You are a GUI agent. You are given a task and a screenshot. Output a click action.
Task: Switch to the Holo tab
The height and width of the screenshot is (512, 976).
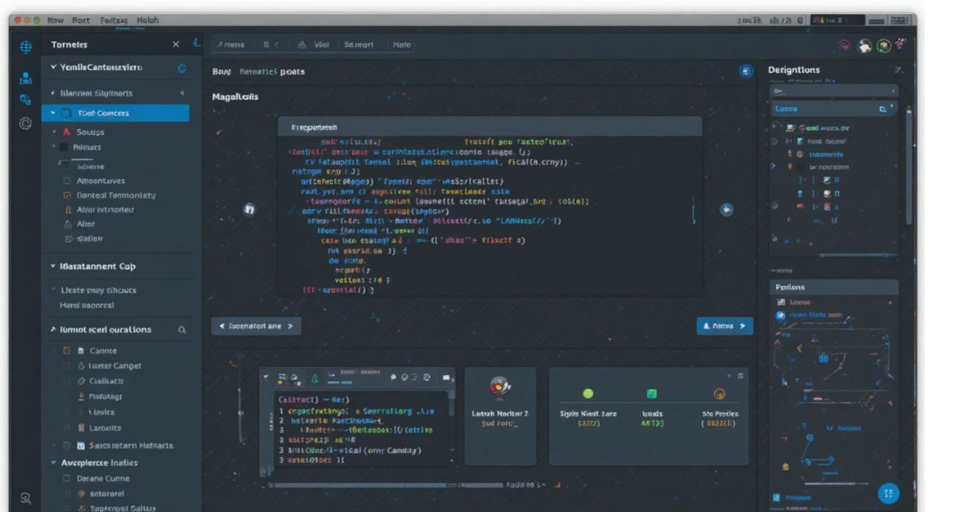[x=402, y=46]
